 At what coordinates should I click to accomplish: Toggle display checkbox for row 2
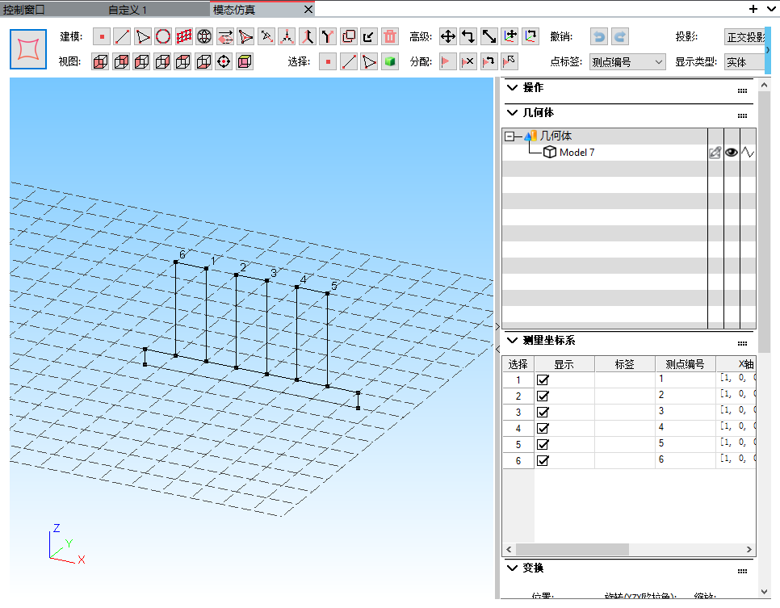pos(543,396)
